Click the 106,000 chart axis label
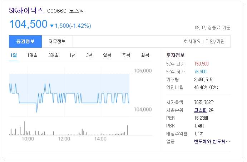This screenshot has height=162, width=247. [143, 70]
